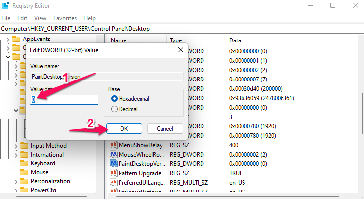Expand the Input Method key

pyautogui.click(x=16, y=146)
